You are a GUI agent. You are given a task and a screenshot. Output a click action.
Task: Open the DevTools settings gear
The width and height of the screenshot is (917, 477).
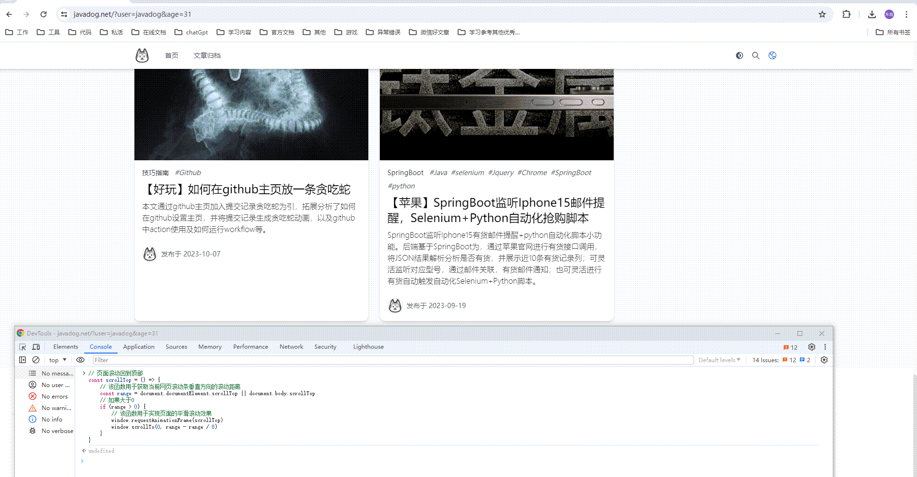812,347
